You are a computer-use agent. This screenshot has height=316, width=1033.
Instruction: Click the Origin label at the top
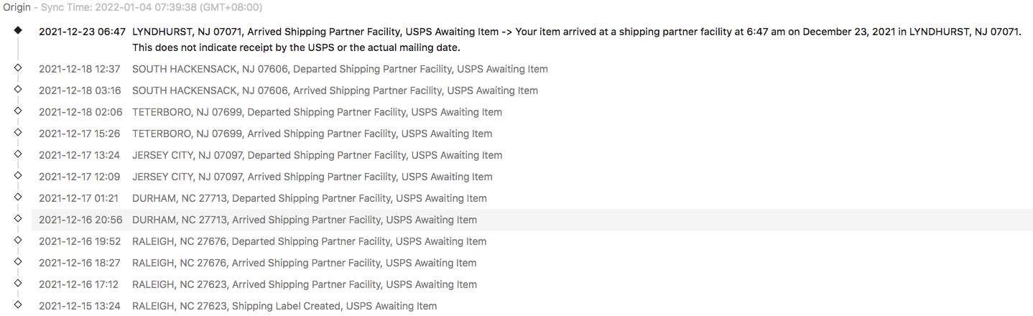click(17, 8)
